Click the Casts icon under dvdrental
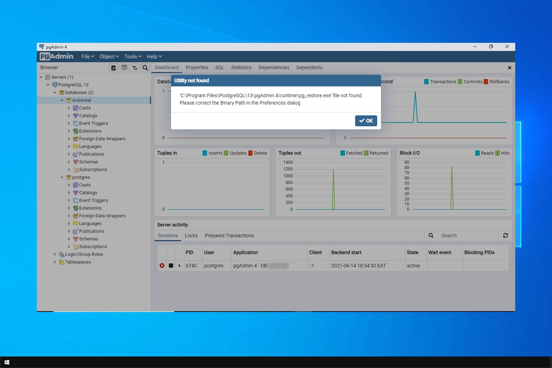This screenshot has width=552, height=368. pyautogui.click(x=76, y=108)
